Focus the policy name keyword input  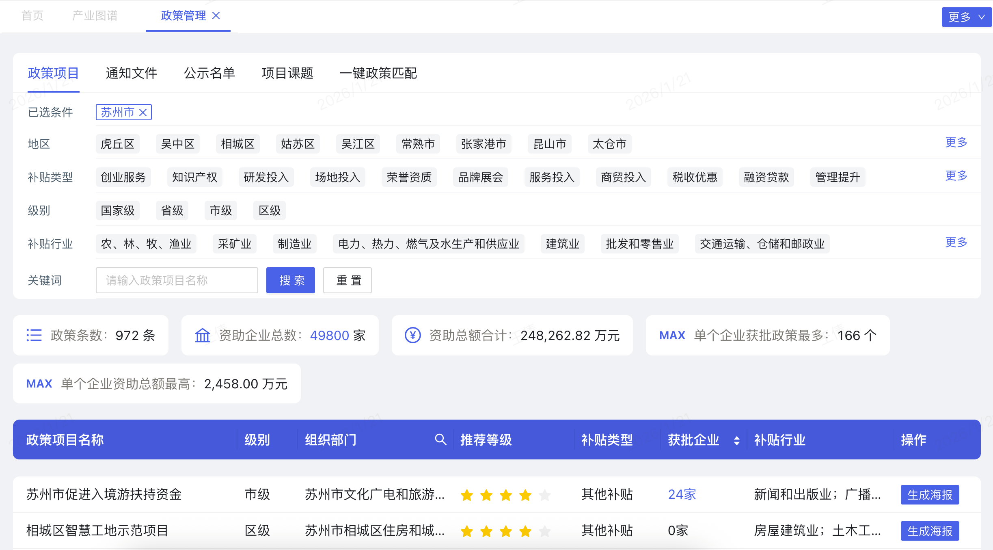[x=177, y=280]
